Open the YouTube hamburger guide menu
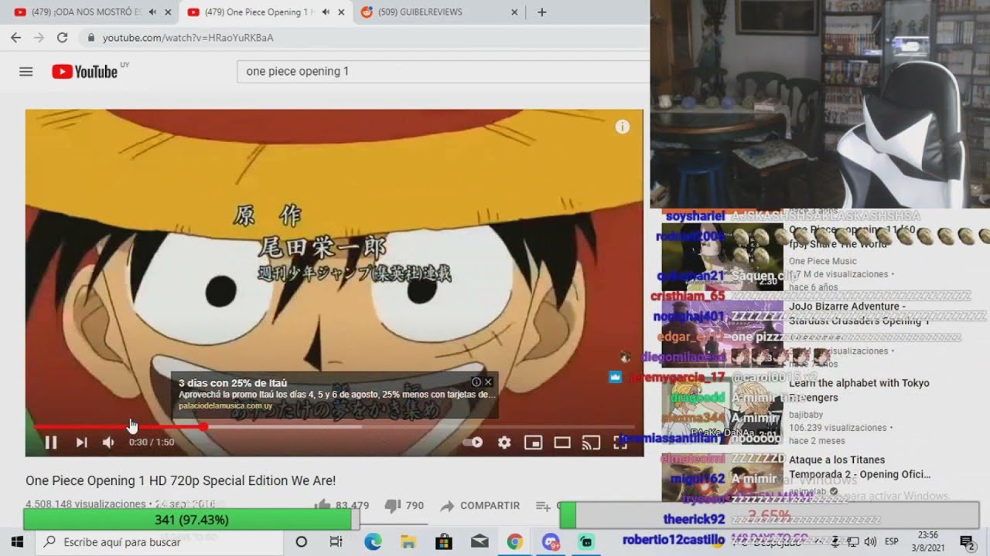Viewport: 990px width, 556px height. point(26,72)
